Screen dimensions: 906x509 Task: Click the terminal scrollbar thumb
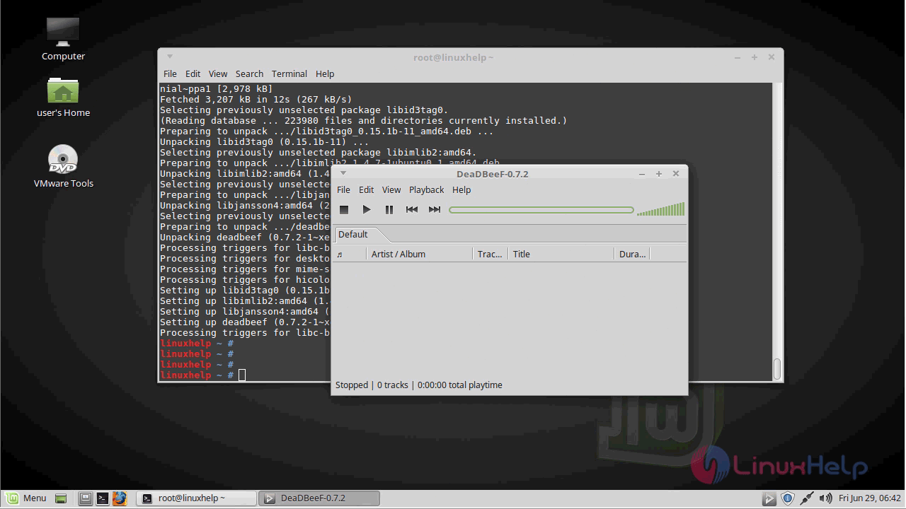(x=776, y=369)
